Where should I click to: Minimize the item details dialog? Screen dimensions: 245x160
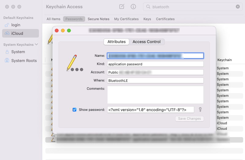tap(63, 31)
